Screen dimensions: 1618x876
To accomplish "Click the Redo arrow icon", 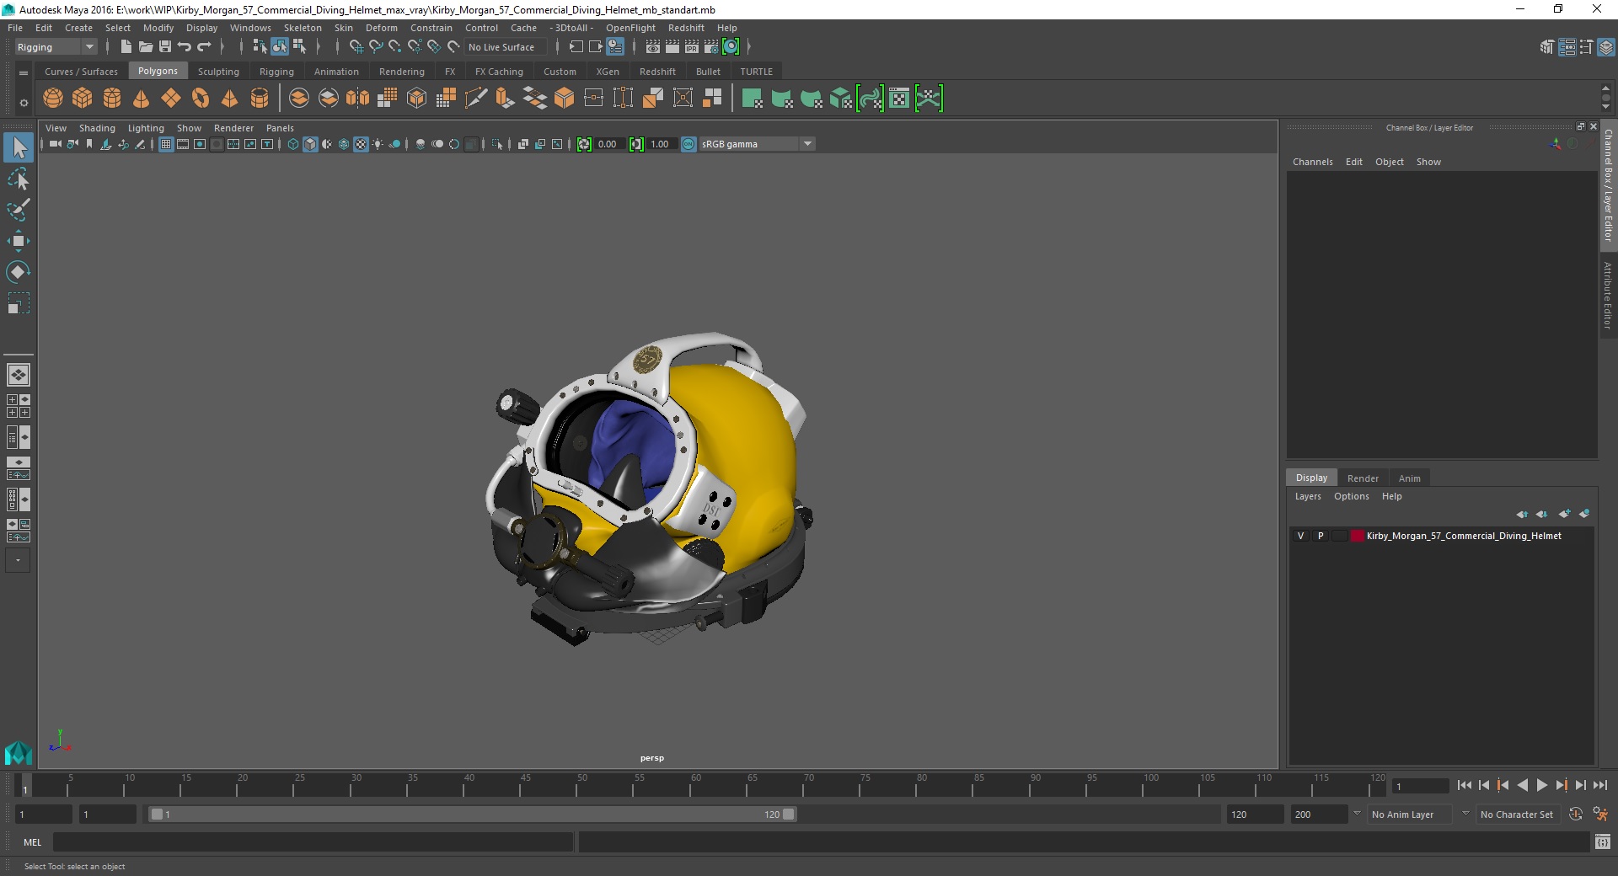I will tap(204, 47).
